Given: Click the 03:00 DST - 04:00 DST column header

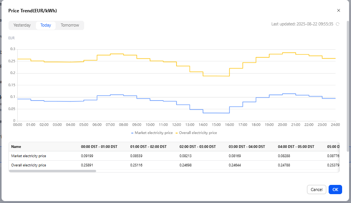Looking at the screenshot, I should tap(247, 147).
